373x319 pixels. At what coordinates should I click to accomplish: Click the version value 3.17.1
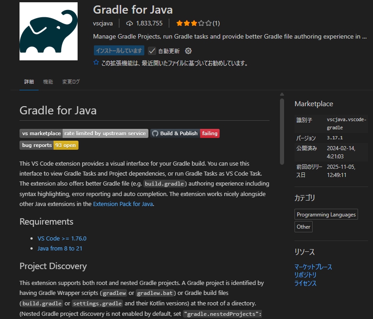pos(335,138)
